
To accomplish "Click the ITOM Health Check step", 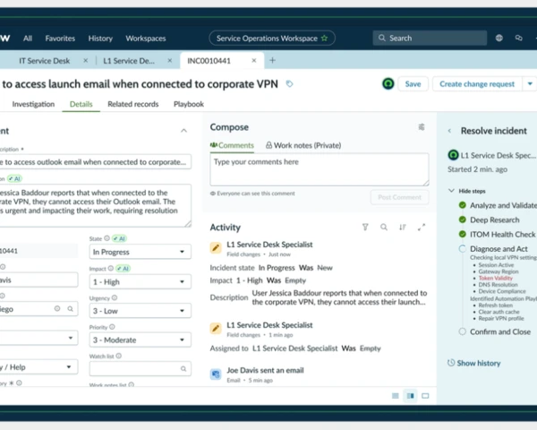I will pyautogui.click(x=502, y=234).
